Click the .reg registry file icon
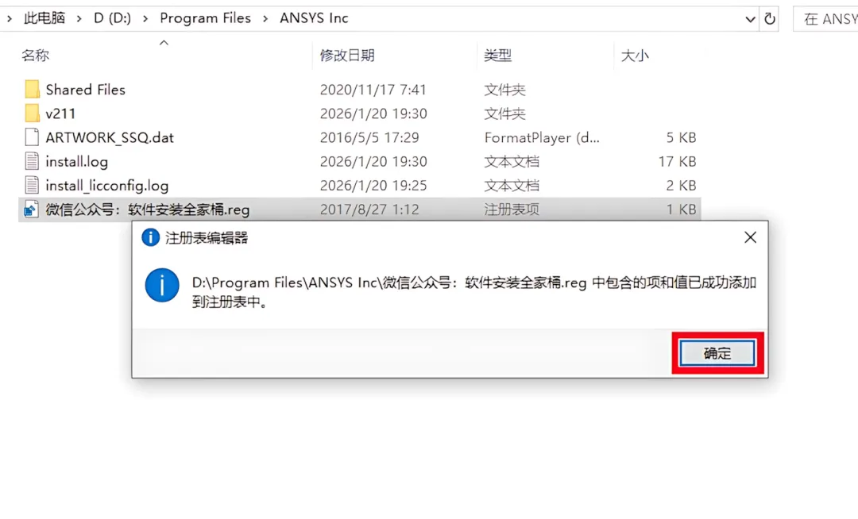 click(31, 210)
